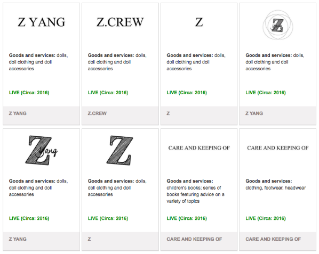Screen dimensions: 319x254
Task: Click the circular Z Yang logo with rings
Action: [x=278, y=26]
